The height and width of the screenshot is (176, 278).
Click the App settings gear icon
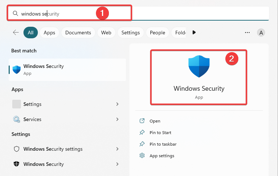tap(142, 155)
